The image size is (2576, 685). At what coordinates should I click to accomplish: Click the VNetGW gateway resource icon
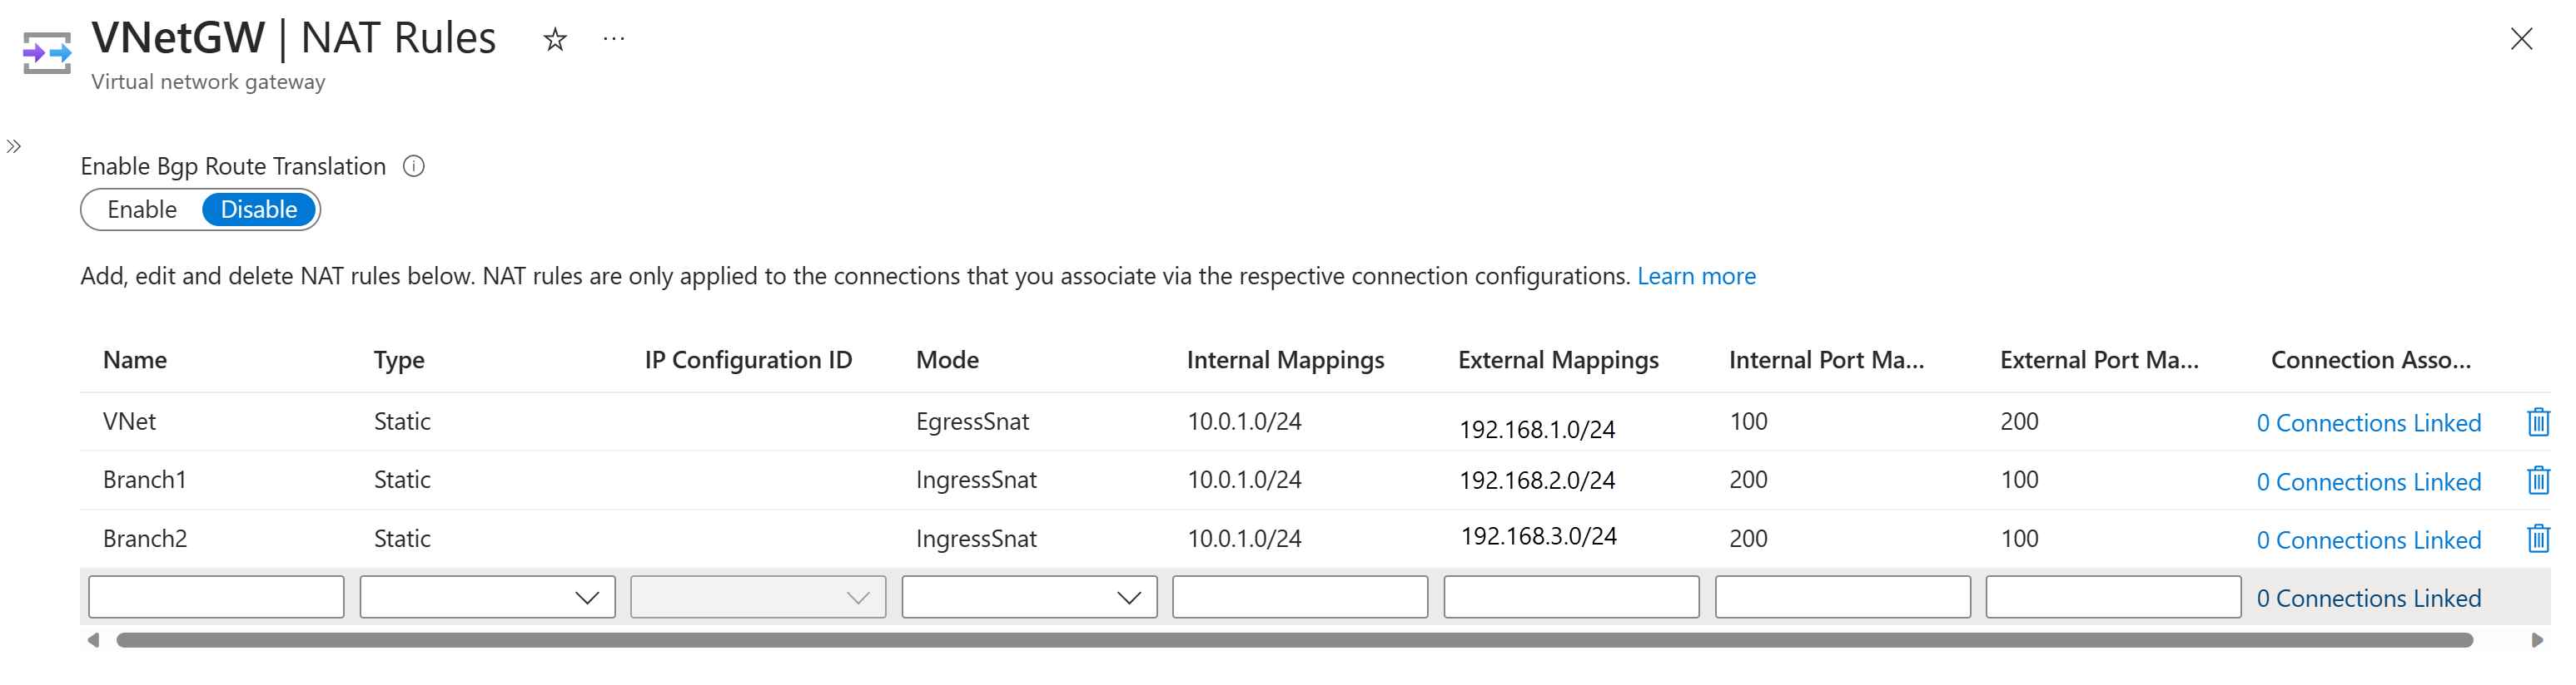pos(47,53)
